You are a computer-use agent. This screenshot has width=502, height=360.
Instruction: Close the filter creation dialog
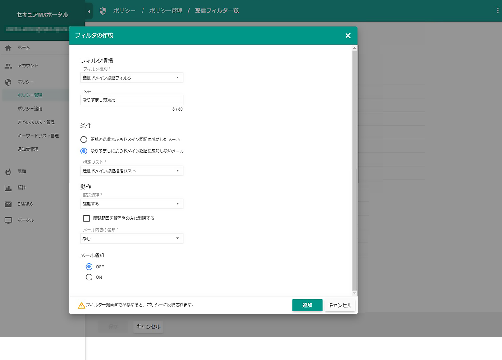click(x=348, y=36)
